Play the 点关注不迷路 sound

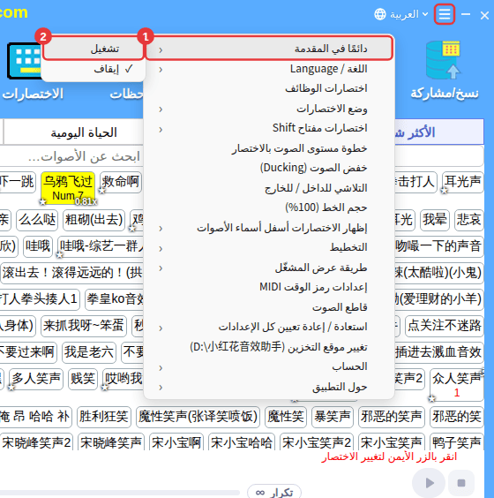pyautogui.click(x=445, y=326)
